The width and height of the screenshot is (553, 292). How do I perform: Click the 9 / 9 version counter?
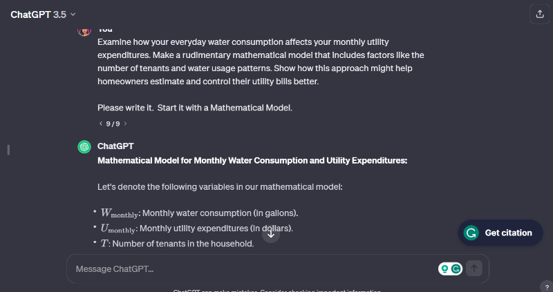pyautogui.click(x=113, y=124)
